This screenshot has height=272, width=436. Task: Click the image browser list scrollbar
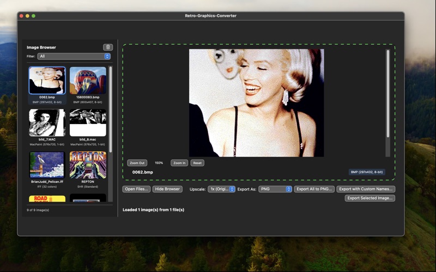pos(111,109)
